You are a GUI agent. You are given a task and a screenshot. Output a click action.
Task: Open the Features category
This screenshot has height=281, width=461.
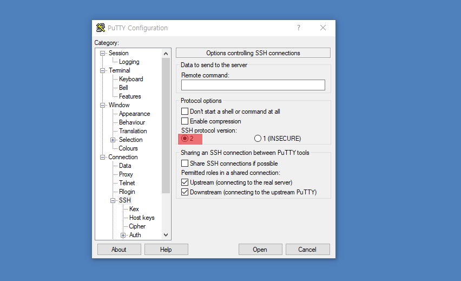click(x=130, y=96)
